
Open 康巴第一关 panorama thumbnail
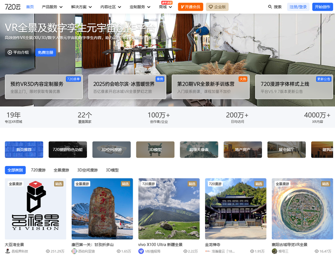click(102, 209)
